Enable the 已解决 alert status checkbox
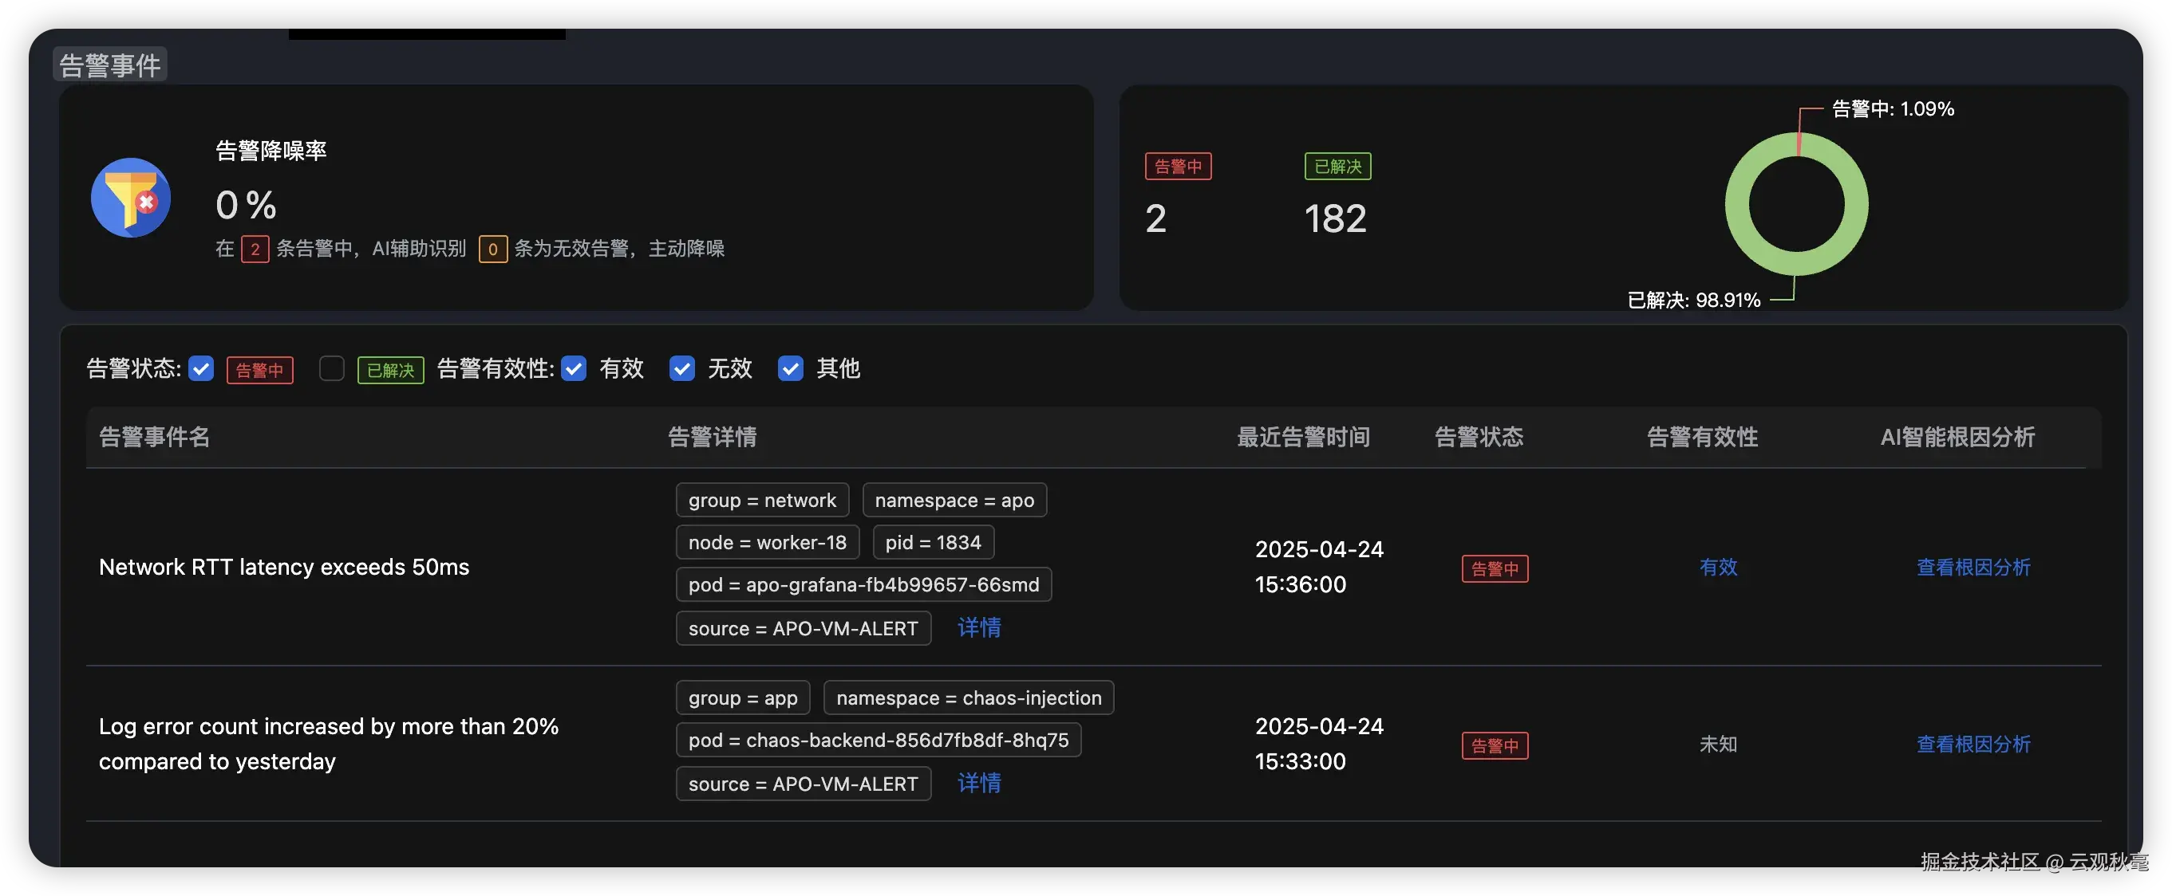 click(x=331, y=369)
